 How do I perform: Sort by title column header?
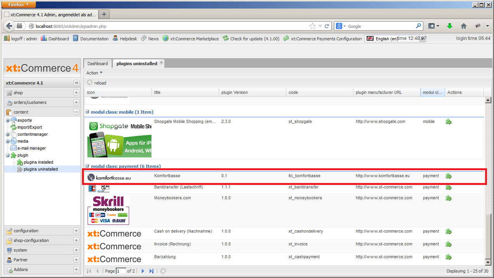[185, 92]
